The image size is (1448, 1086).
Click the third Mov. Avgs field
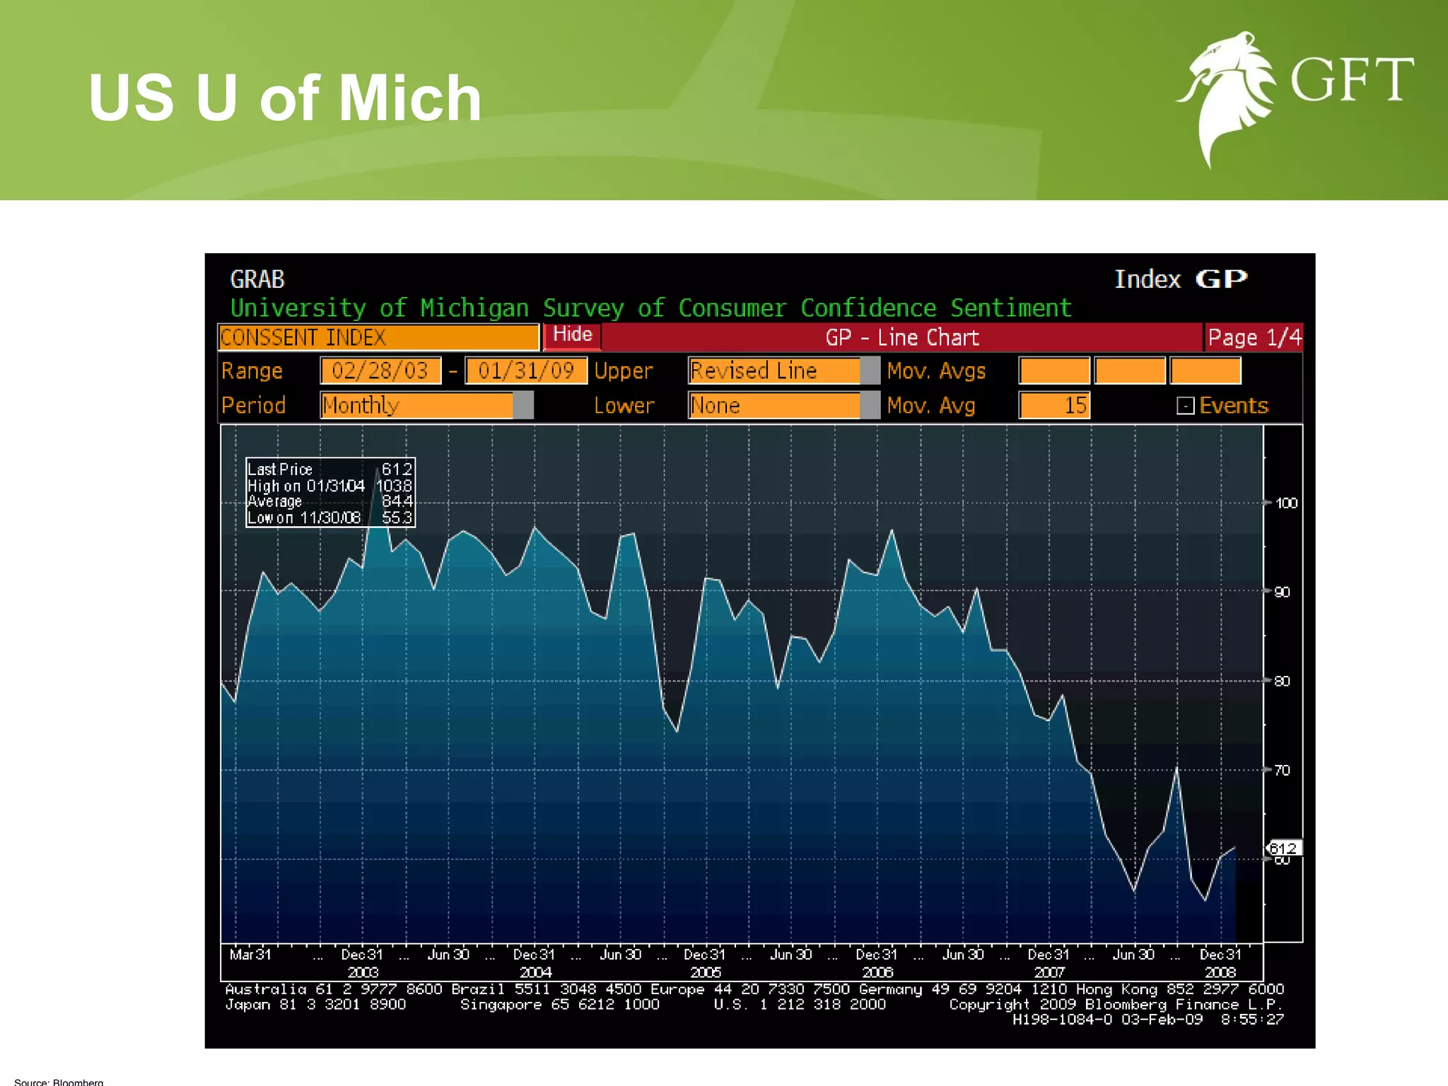point(1205,371)
